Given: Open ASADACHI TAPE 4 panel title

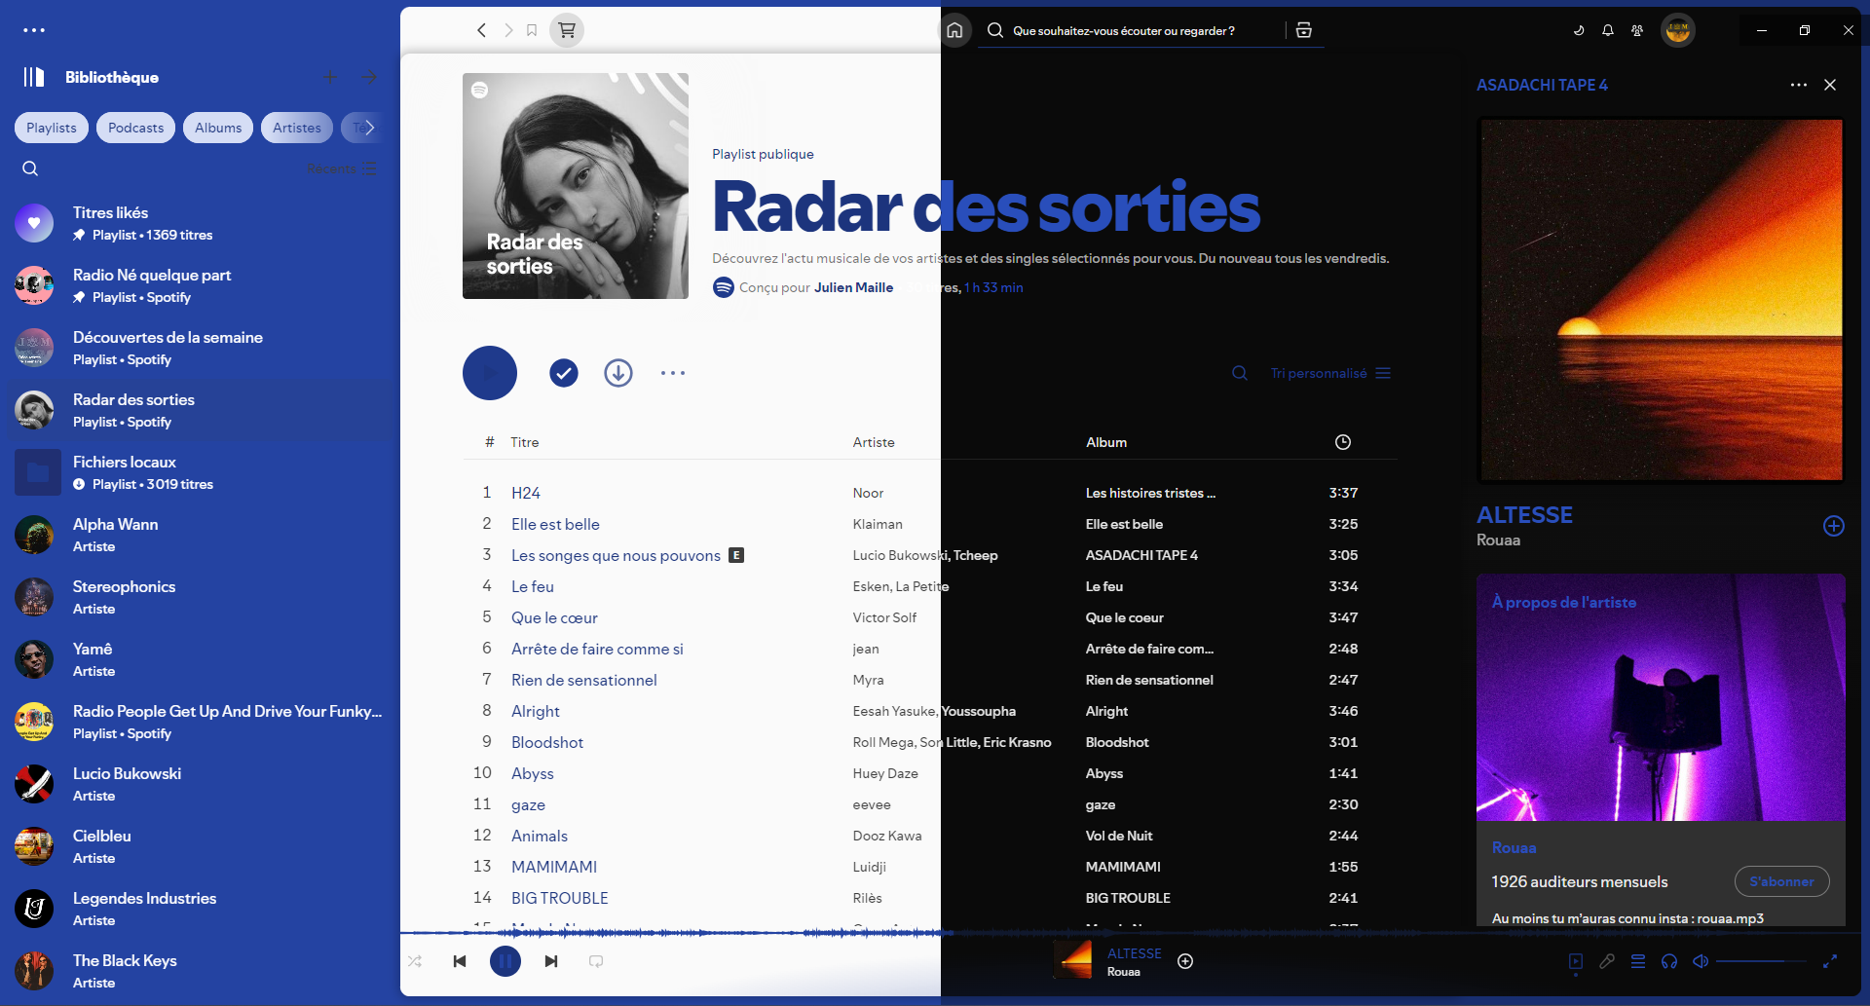Looking at the screenshot, I should [1542, 85].
